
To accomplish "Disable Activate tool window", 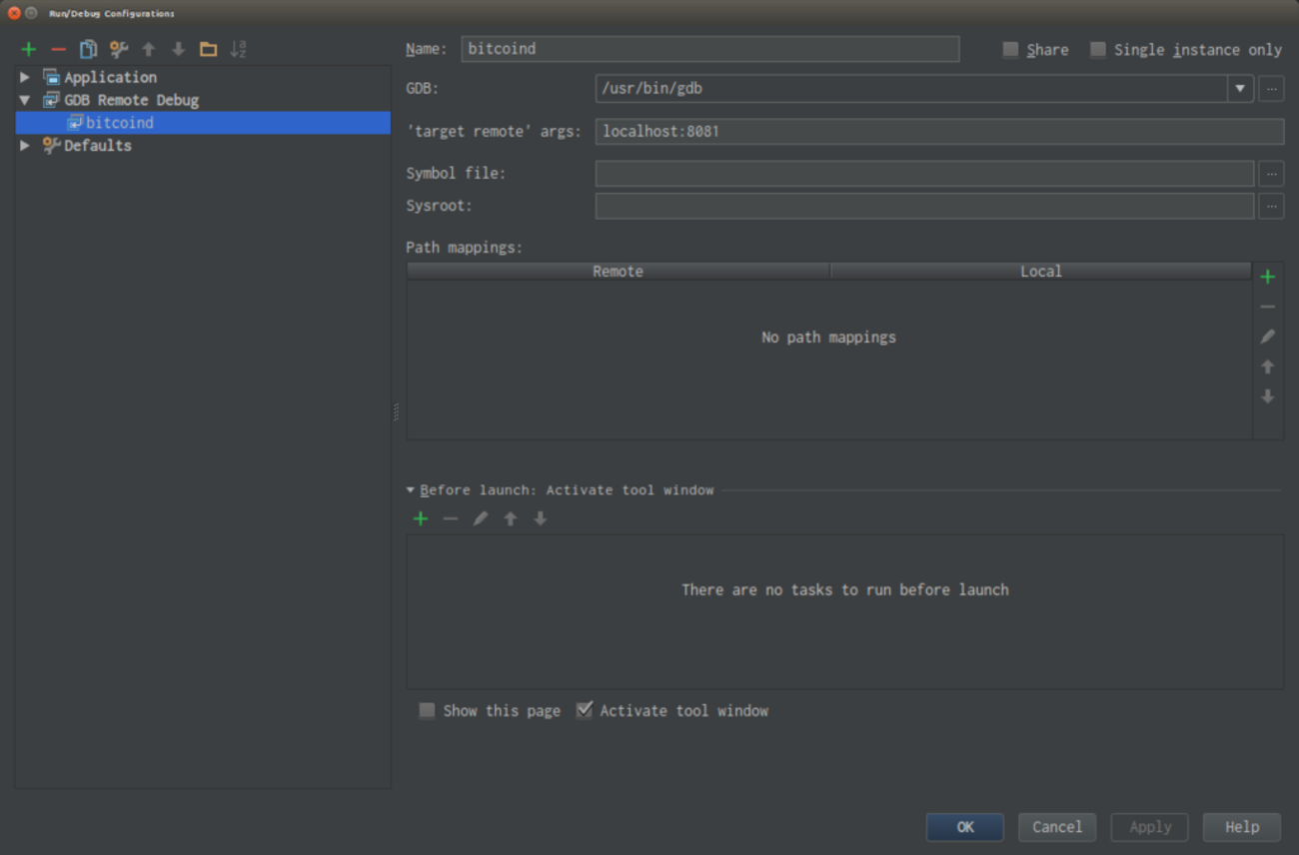I will pos(585,710).
